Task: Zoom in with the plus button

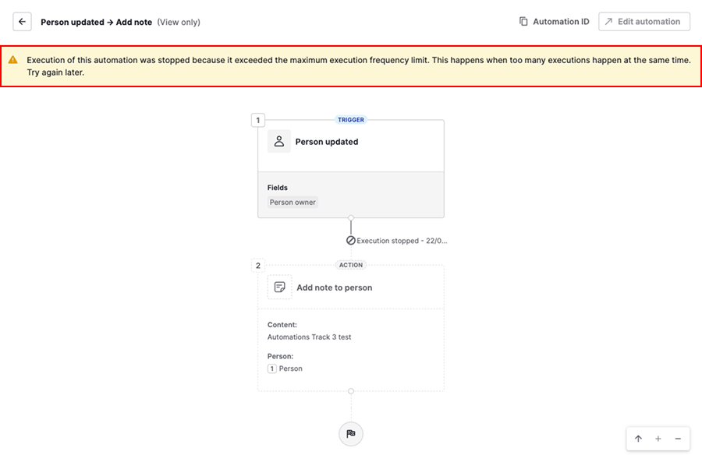Action: coord(658,439)
